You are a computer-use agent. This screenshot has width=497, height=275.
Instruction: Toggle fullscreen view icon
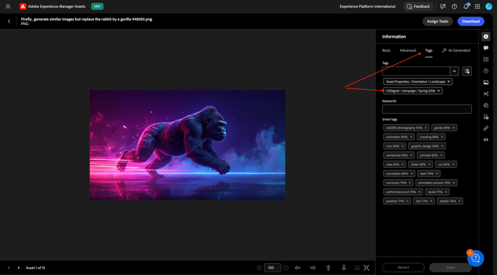pos(366,268)
